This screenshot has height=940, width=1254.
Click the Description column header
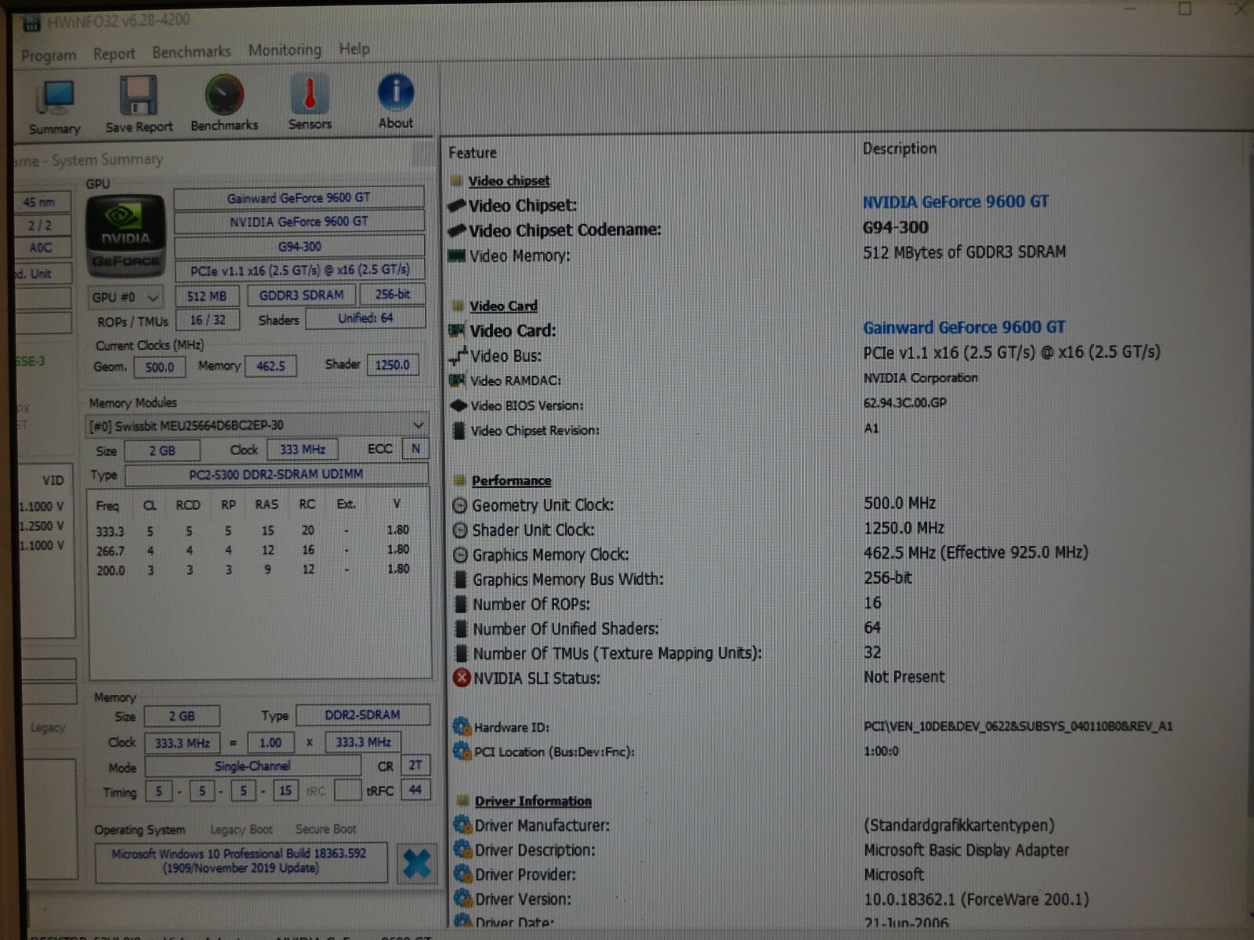click(x=900, y=149)
